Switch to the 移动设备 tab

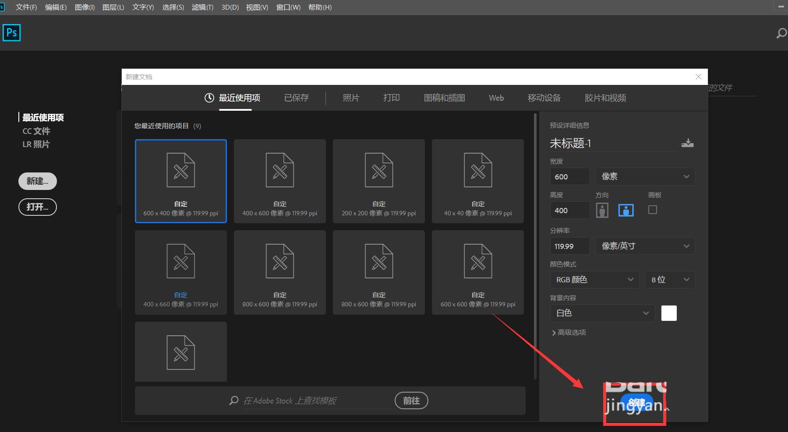pos(544,98)
